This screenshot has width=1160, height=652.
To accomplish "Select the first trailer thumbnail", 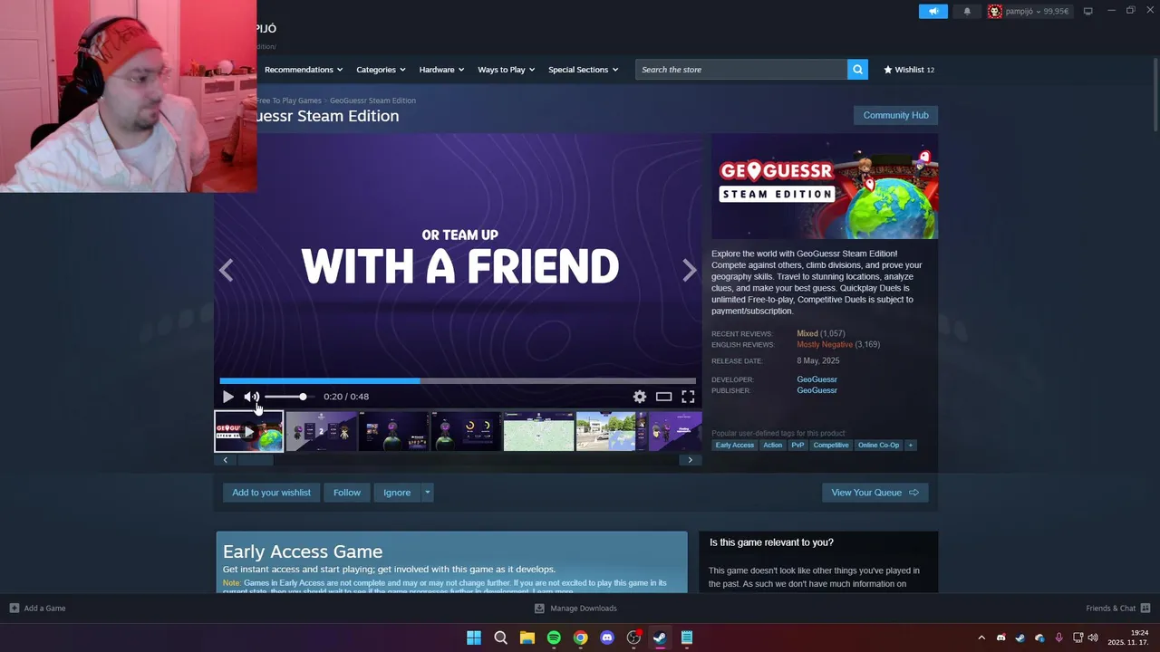I will (x=248, y=432).
